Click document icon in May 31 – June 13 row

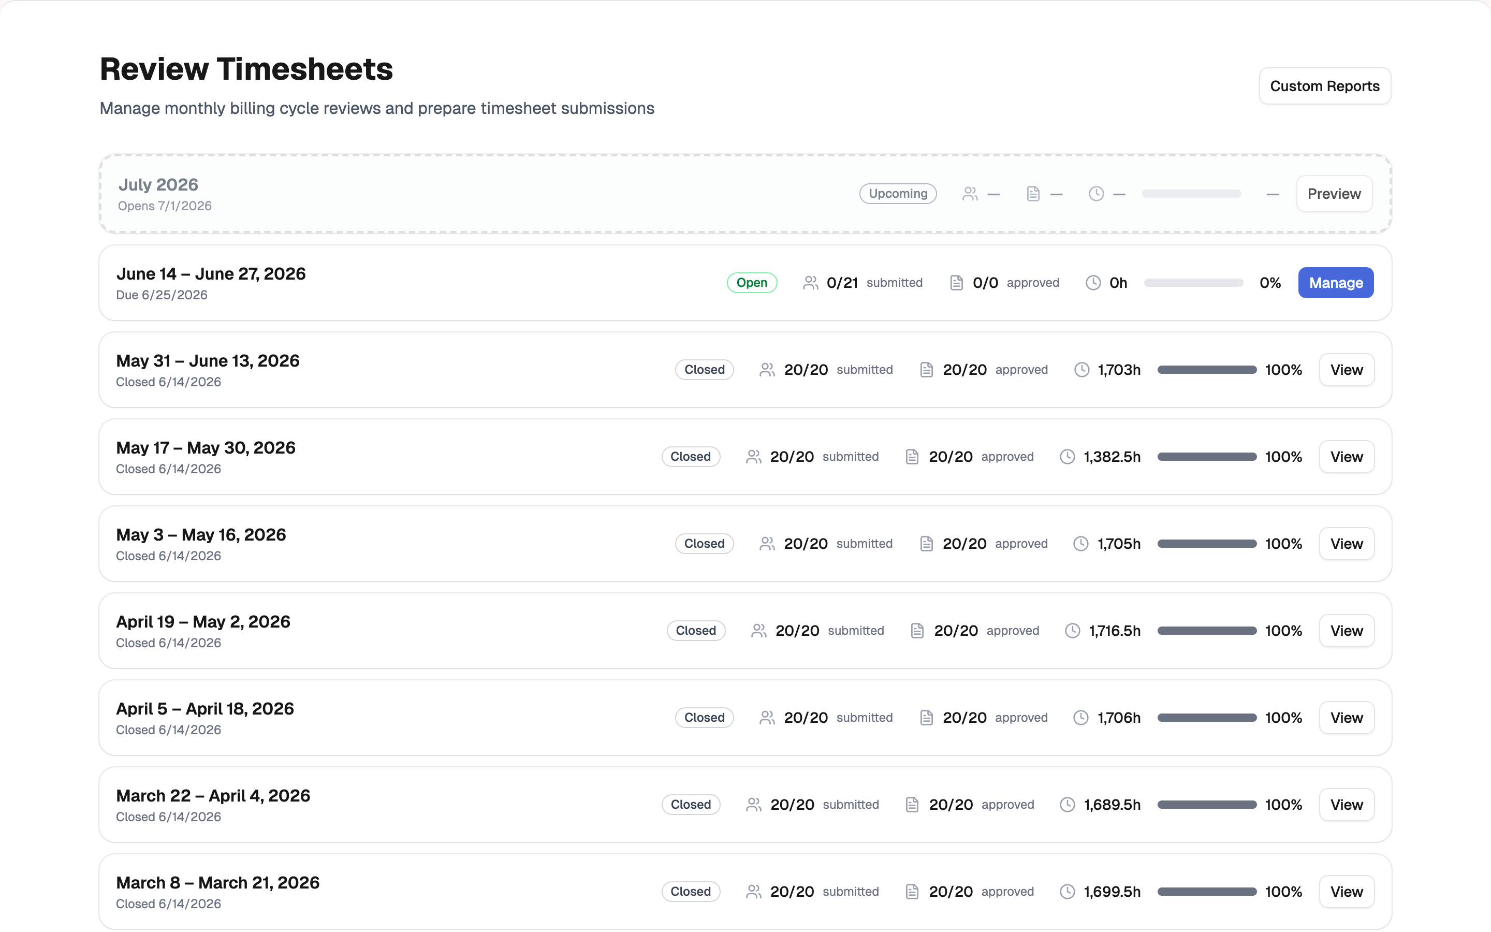pyautogui.click(x=927, y=370)
